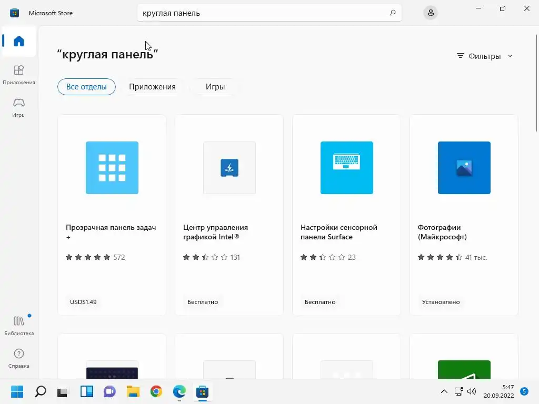Click the USD$1.49 price label
The image size is (539, 404).
tap(83, 302)
